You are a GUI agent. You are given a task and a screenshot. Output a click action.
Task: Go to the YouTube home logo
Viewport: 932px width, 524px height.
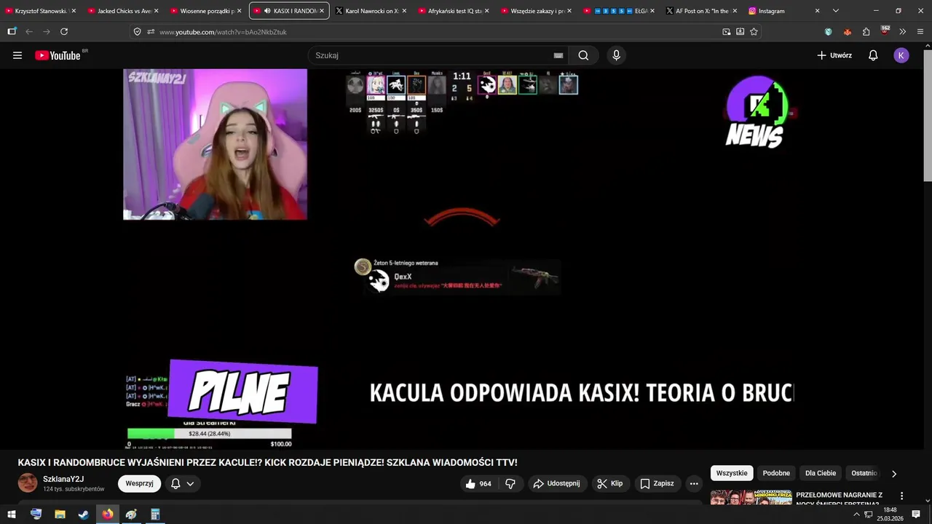click(58, 55)
